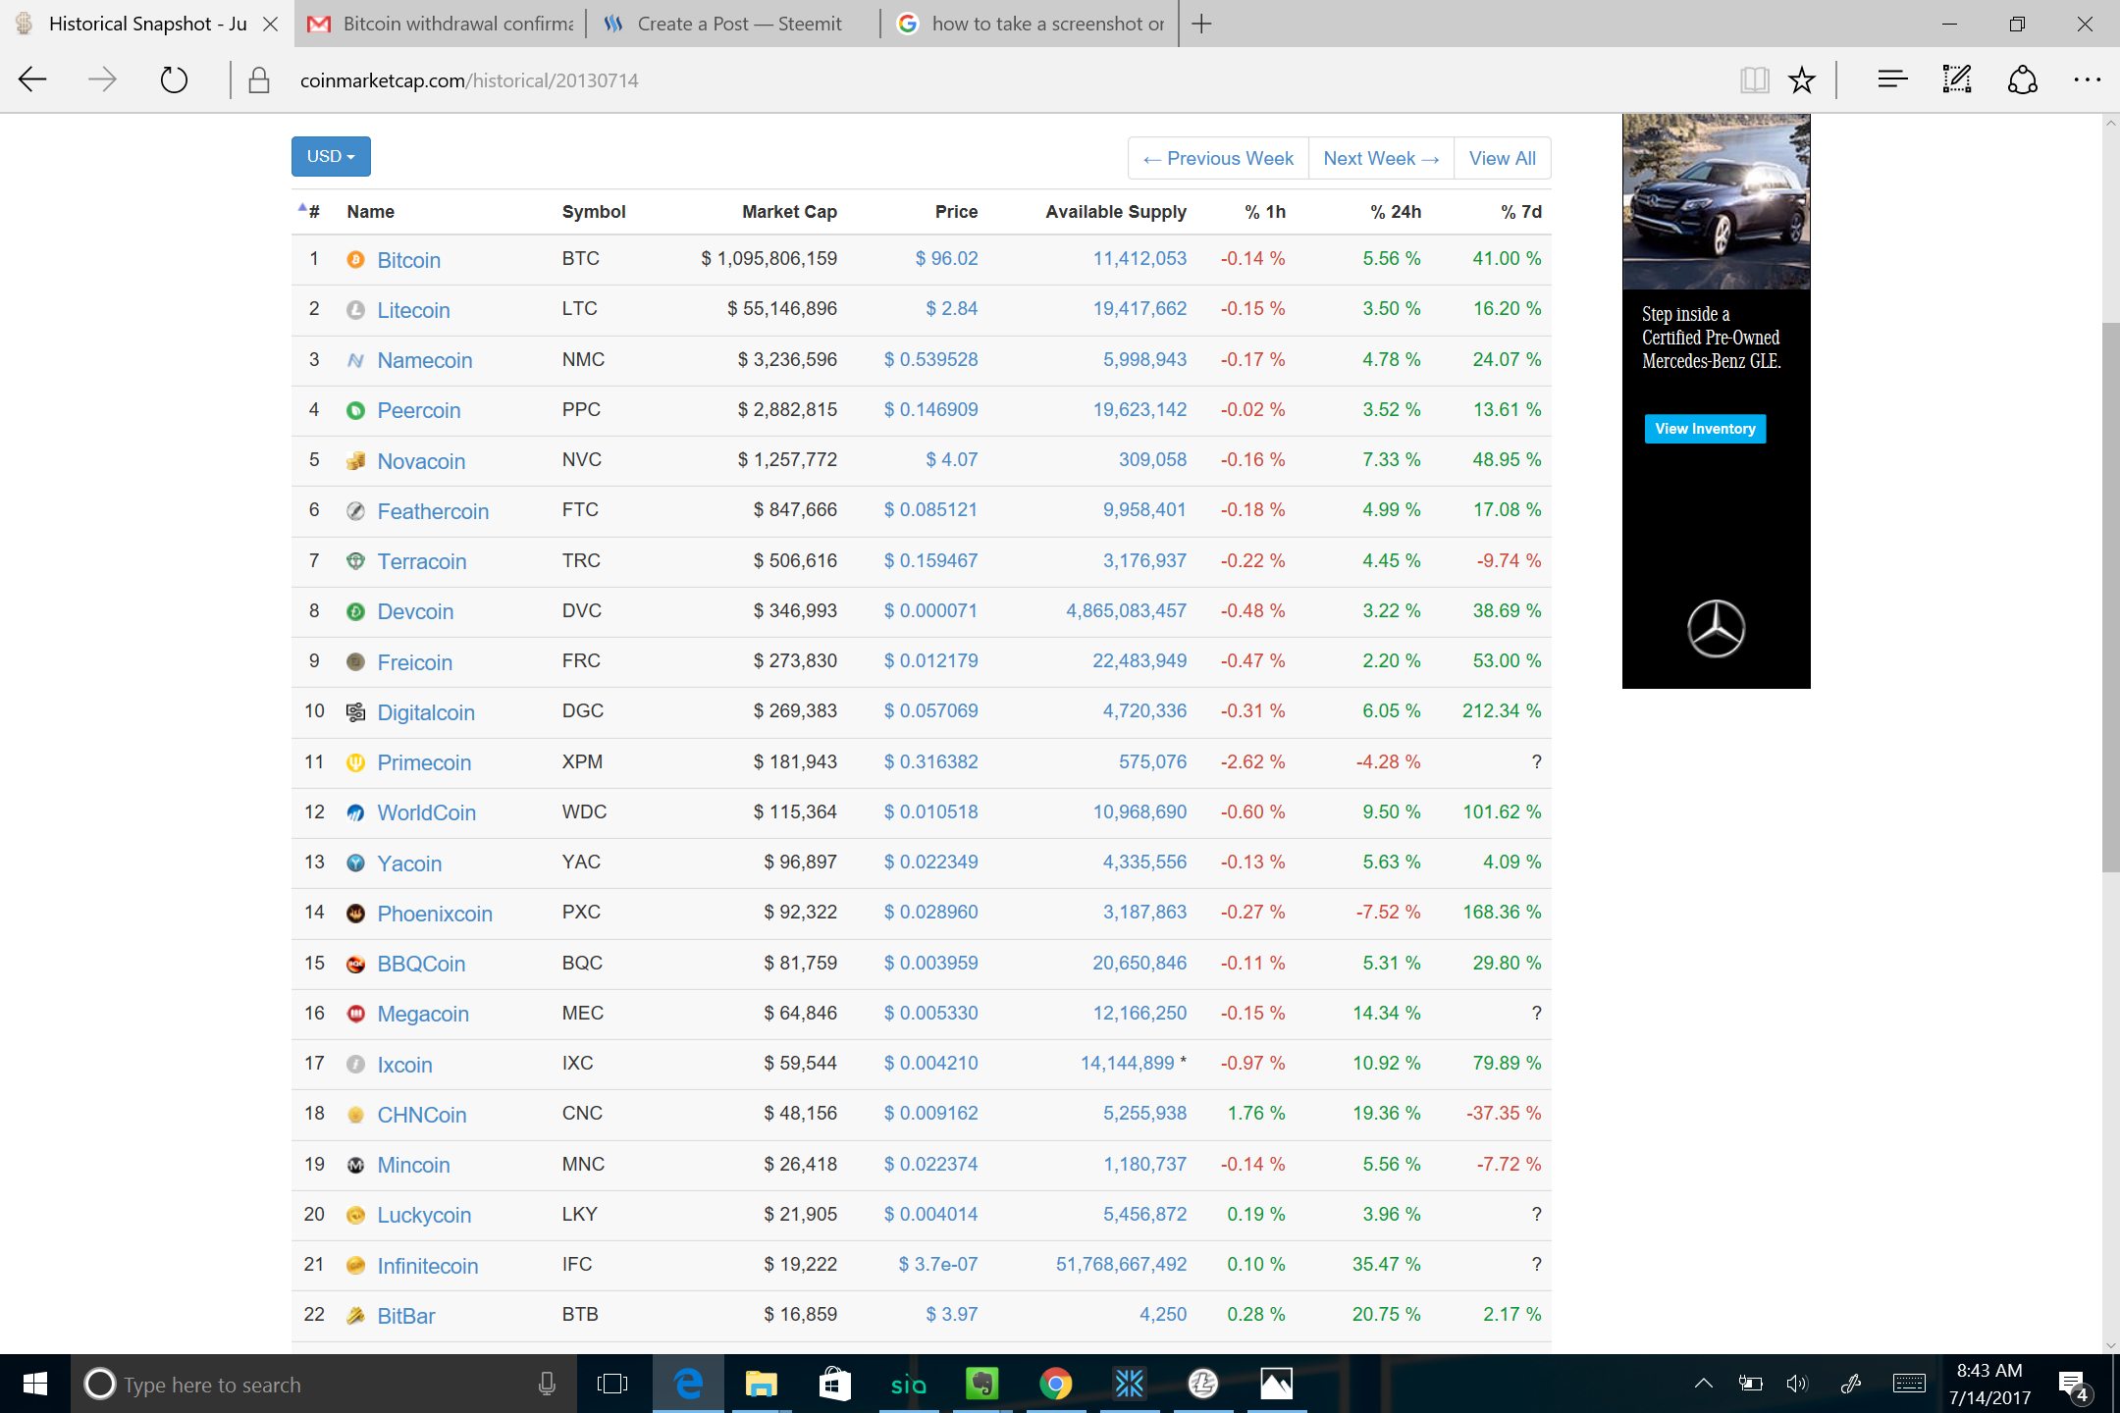Open the Edge Hub icon
This screenshot has height=1413, width=2120.
(x=1891, y=79)
